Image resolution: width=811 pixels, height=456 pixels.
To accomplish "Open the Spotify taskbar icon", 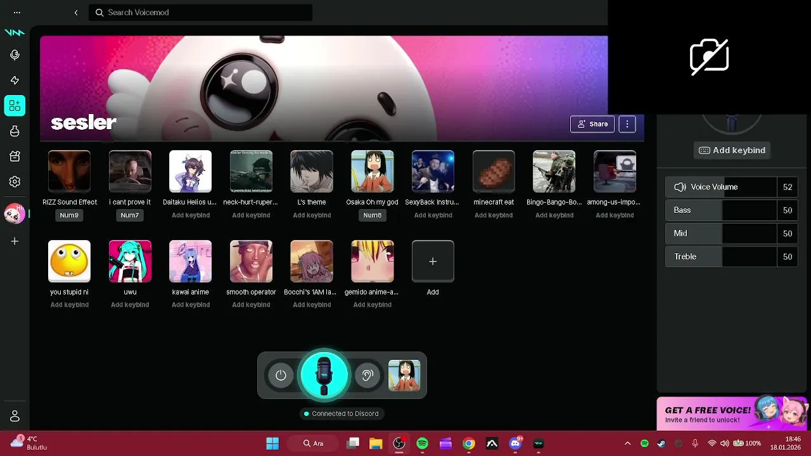I will (x=423, y=443).
